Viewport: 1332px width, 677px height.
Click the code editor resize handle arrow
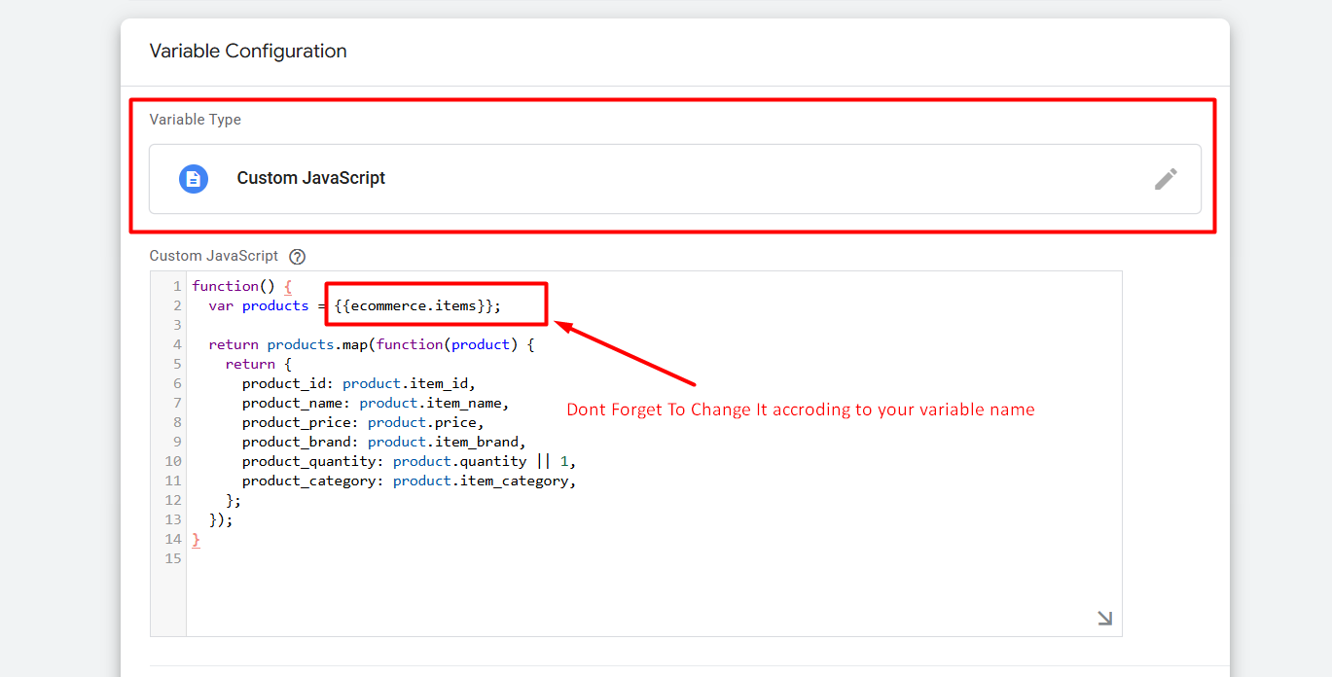(x=1104, y=618)
